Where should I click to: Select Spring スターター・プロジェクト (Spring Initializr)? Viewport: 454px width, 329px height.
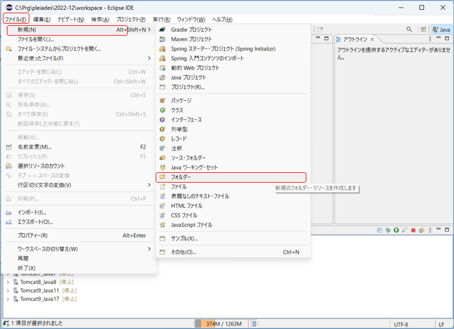pos(233,49)
